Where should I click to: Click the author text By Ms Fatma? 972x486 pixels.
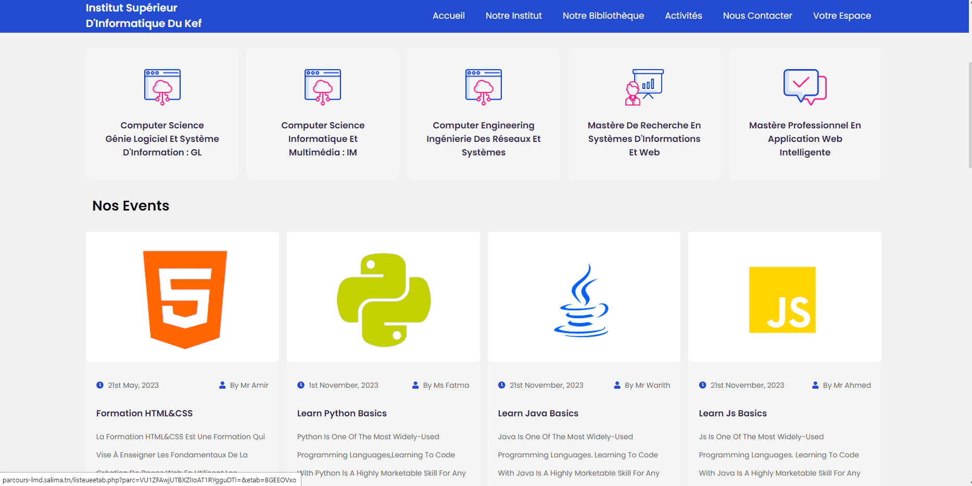[x=446, y=385]
